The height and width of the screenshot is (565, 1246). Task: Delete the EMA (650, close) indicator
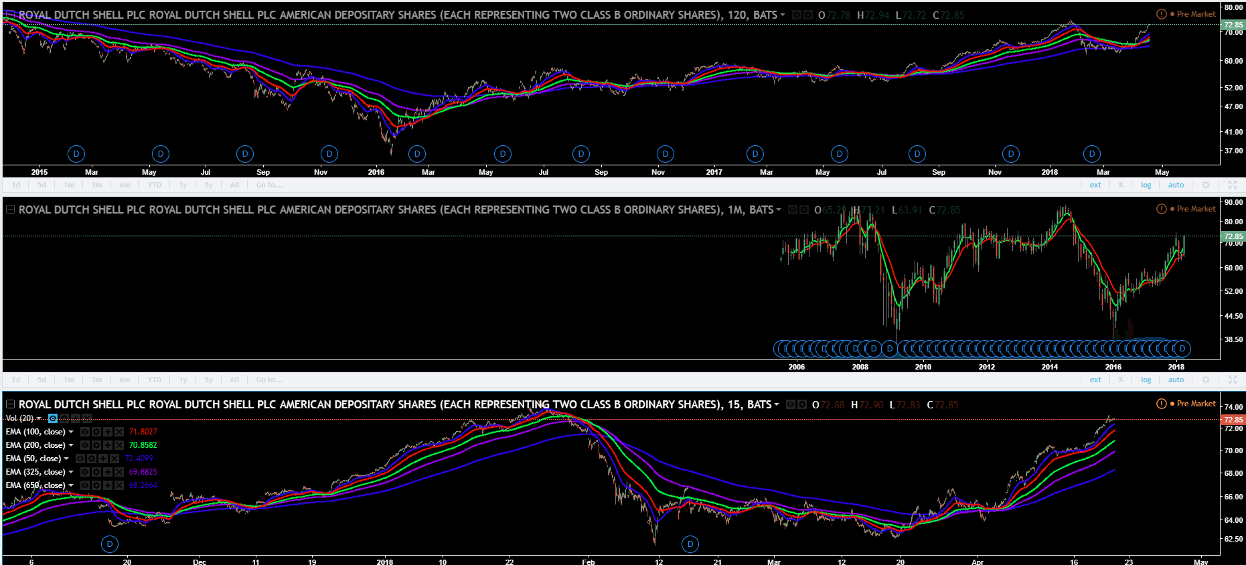tap(119, 485)
